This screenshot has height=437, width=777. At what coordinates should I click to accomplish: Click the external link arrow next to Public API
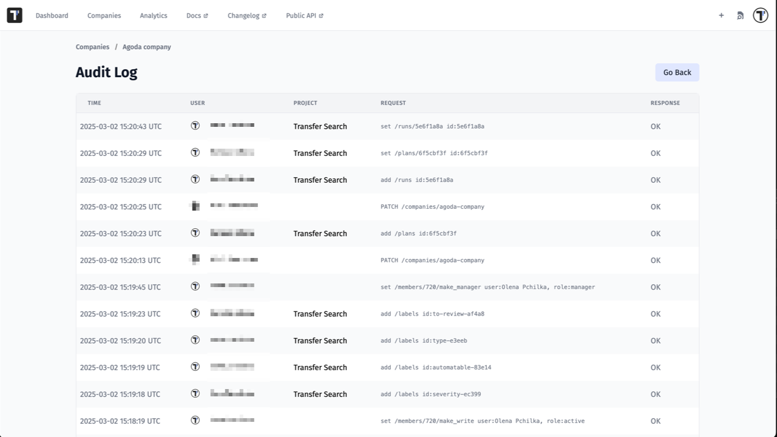[321, 15]
